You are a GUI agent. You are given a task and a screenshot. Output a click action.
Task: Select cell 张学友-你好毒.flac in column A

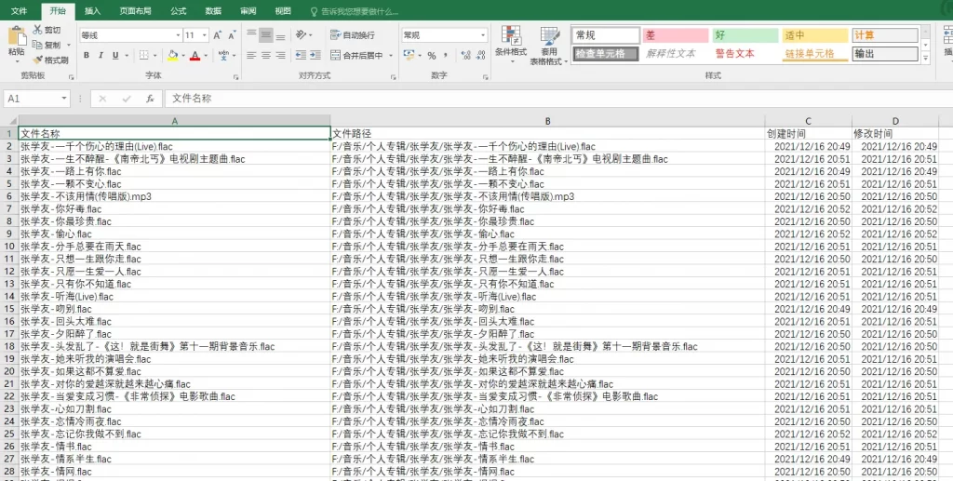[174, 209]
